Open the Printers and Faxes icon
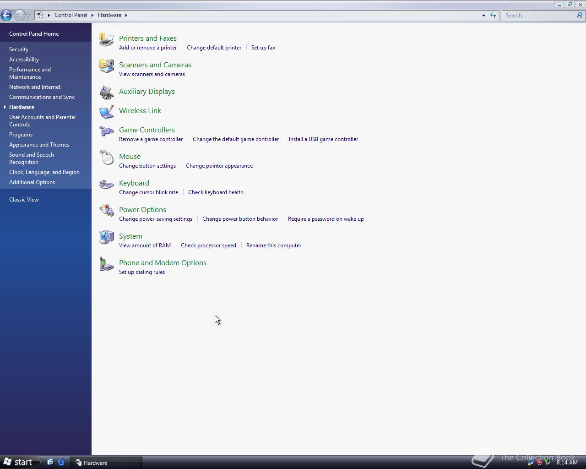This screenshot has height=469, width=586. pyautogui.click(x=107, y=40)
